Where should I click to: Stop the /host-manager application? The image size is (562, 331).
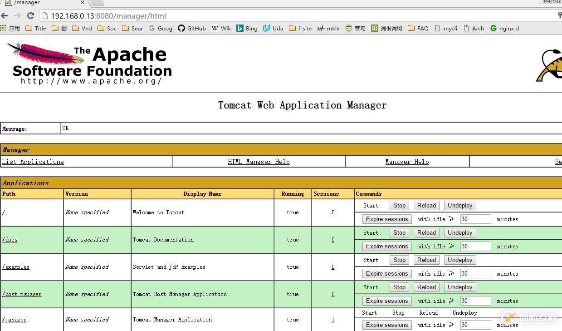[399, 287]
